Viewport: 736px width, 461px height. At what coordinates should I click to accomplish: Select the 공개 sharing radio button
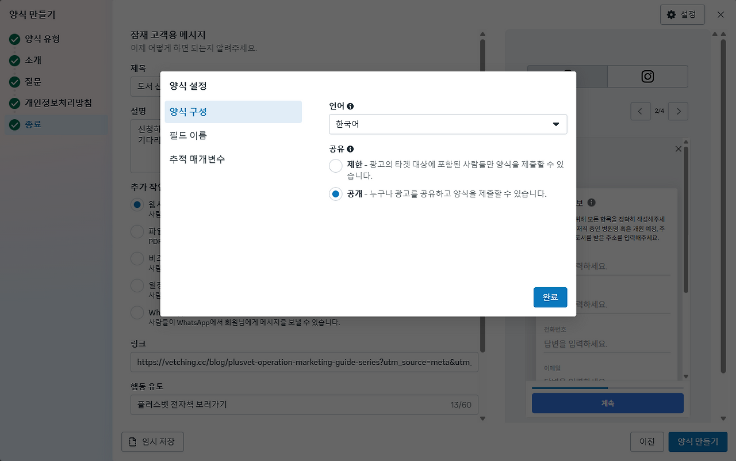(335, 194)
